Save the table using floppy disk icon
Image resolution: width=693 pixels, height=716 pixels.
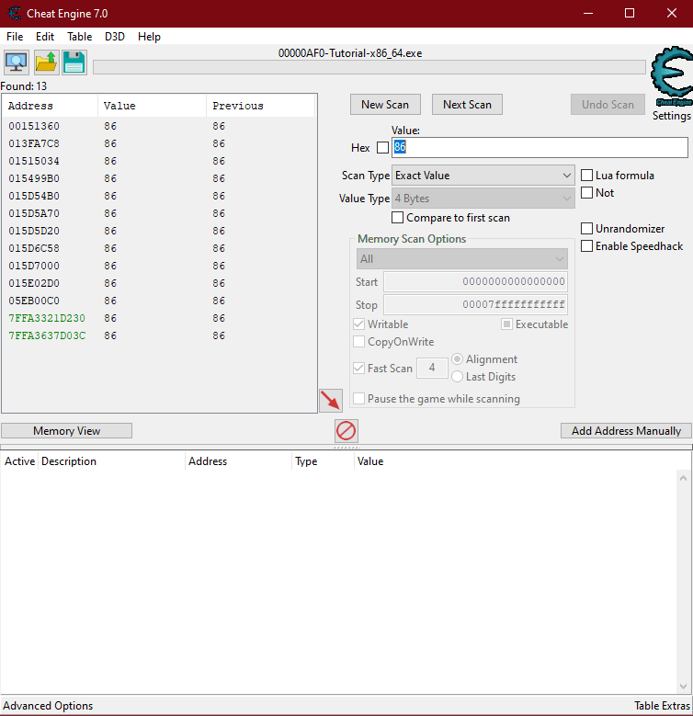pos(74,63)
